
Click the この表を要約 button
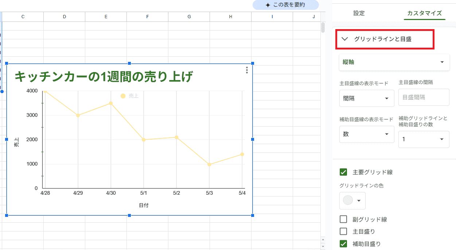286,5
